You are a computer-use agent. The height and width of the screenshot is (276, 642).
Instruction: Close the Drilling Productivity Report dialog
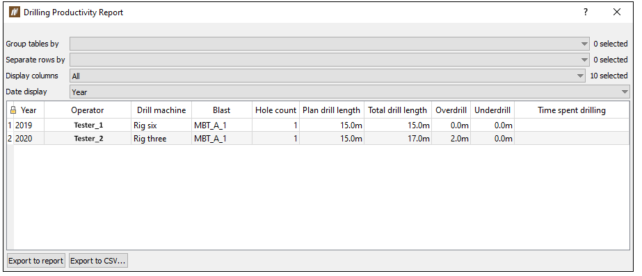[x=617, y=12]
